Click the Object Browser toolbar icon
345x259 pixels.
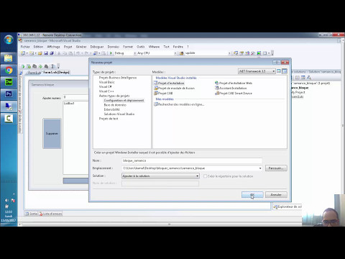[x=247, y=53]
